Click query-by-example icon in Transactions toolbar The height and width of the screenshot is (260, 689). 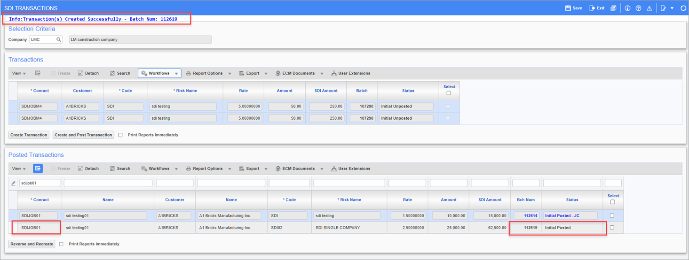click(38, 74)
